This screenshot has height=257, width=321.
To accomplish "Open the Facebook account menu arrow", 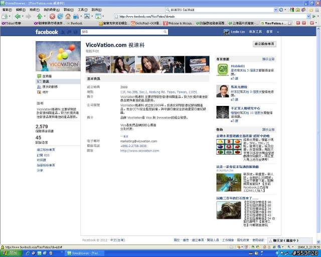I will [278, 32].
